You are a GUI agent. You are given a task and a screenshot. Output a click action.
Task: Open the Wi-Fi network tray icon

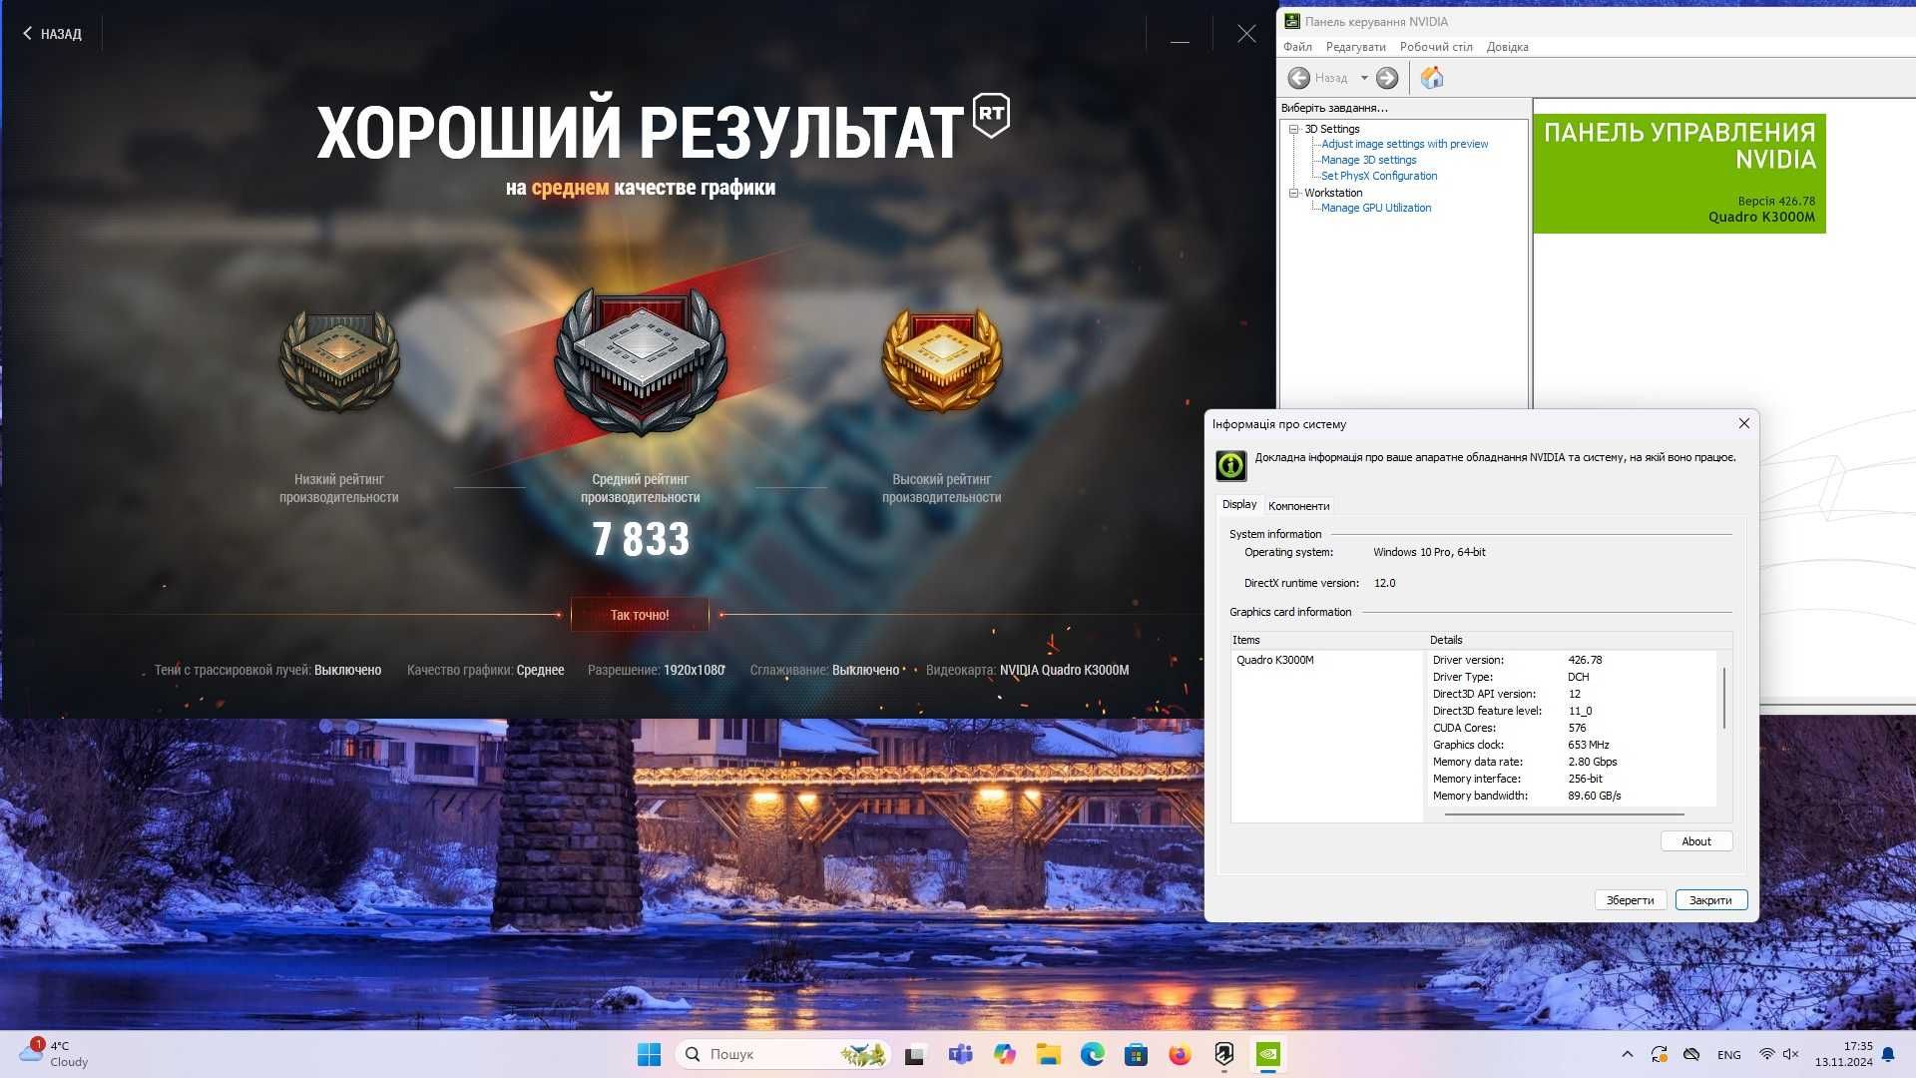(x=1766, y=1054)
